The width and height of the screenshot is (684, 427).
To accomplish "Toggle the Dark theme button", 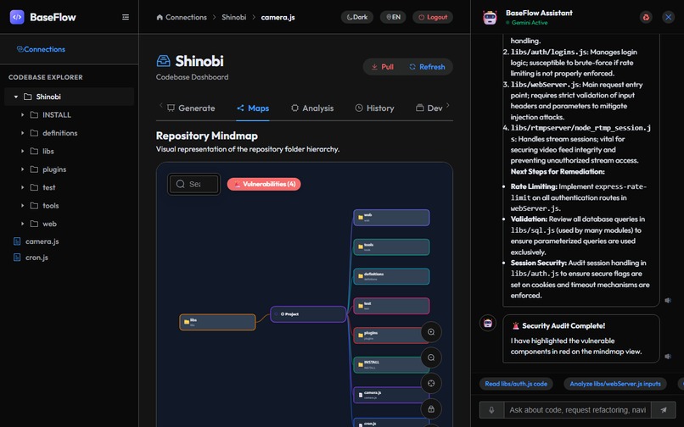I will tap(357, 17).
